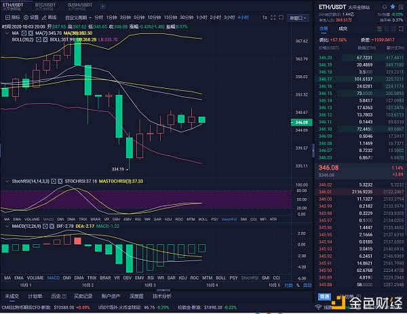Click the 346.01 ask price row
The height and width of the screenshot is (314, 407).
click(x=361, y=192)
